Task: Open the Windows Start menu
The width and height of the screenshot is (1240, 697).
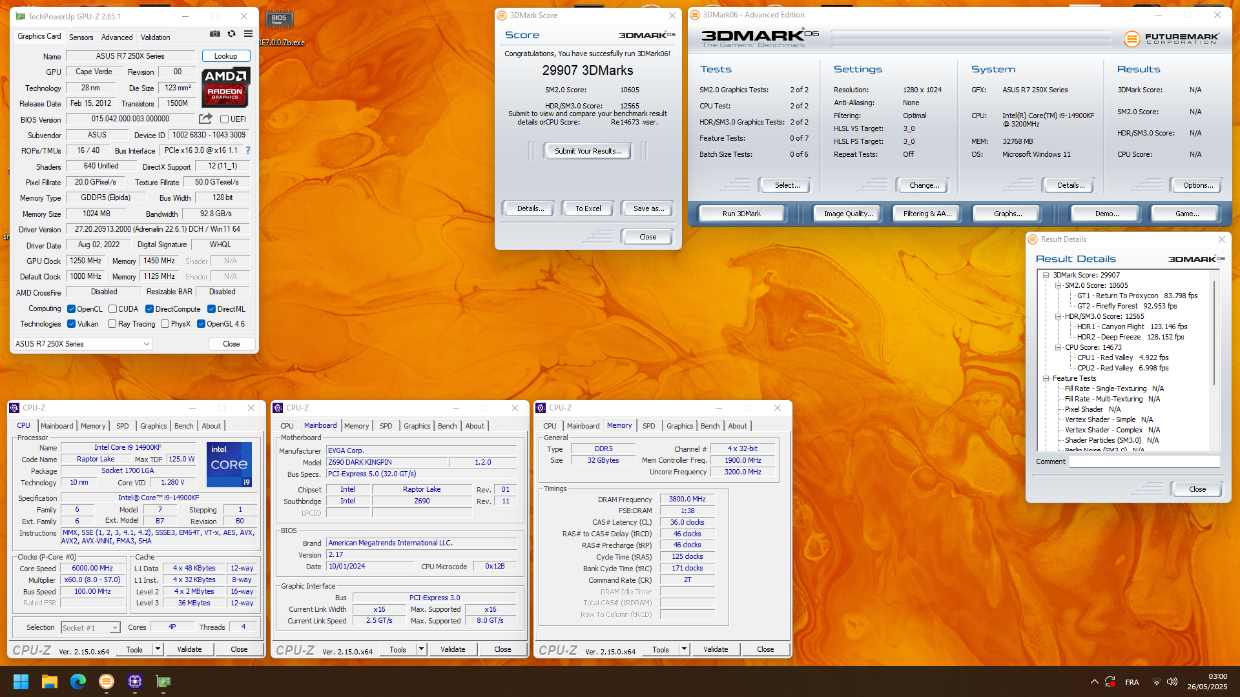Action: point(21,682)
